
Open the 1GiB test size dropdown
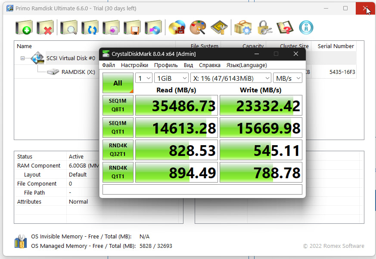pyautogui.click(x=171, y=78)
